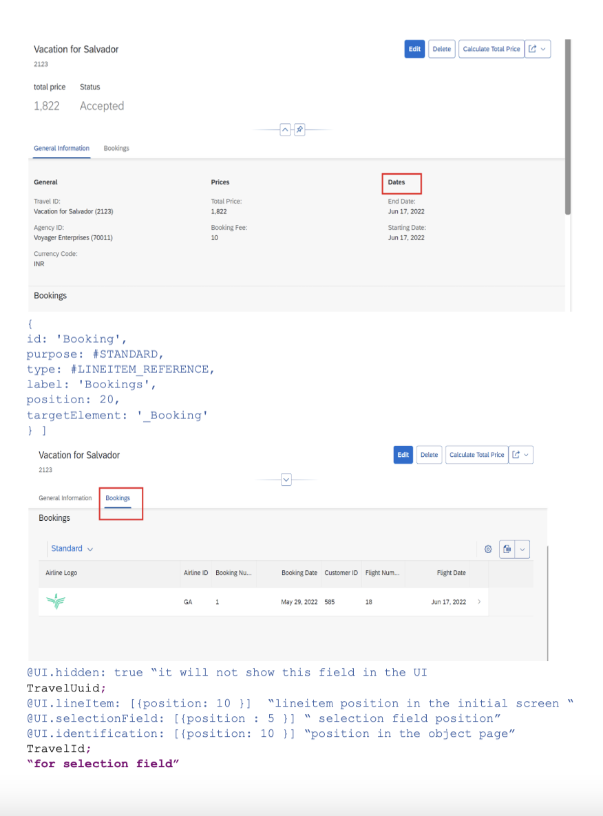Image resolution: width=603 pixels, height=816 pixels.
Task: Open table settings gear icon
Action: point(488,549)
